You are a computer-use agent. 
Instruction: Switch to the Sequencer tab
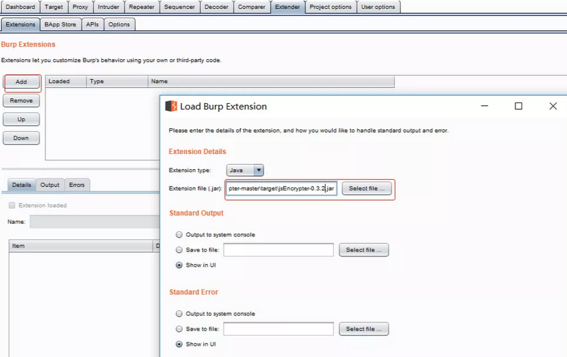pyautogui.click(x=180, y=7)
